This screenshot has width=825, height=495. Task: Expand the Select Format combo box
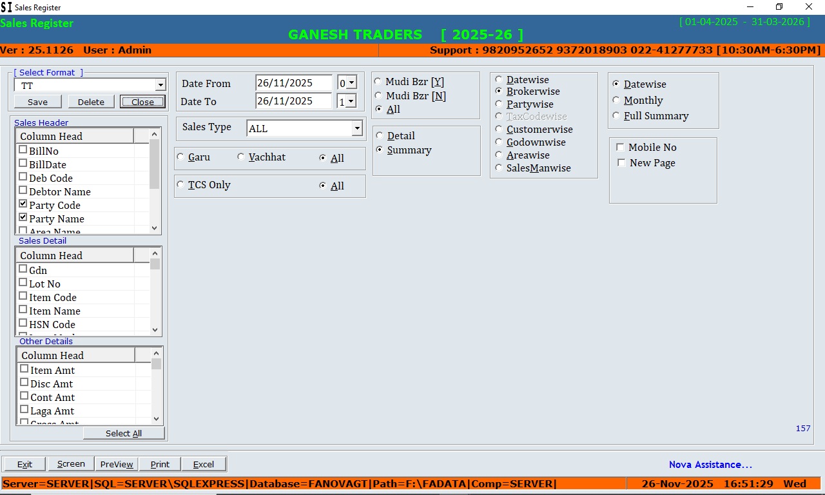[160, 85]
